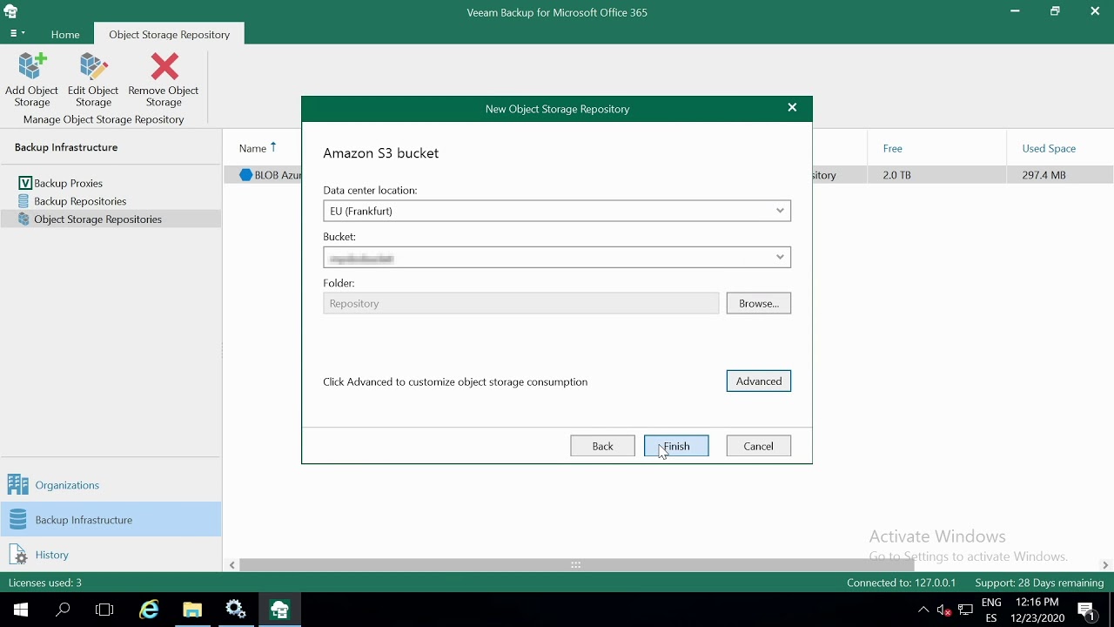Click Finish to create repository
The image size is (1114, 627).
676,446
